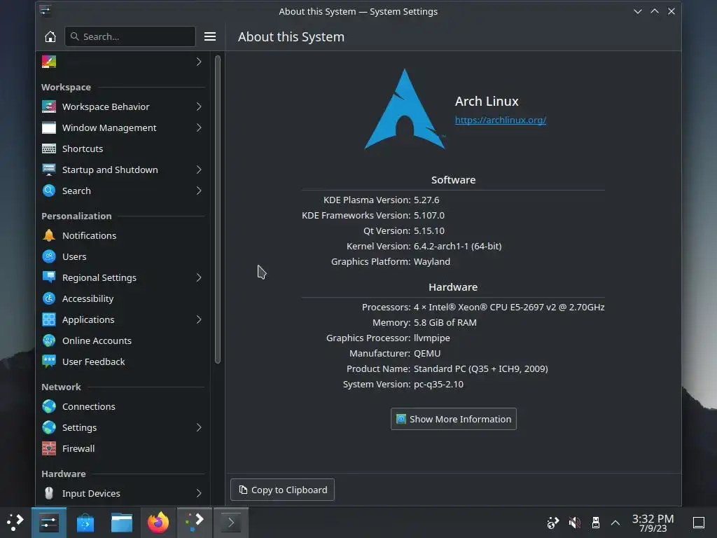
Task: Open Input Devices mouse icon
Action: tap(49, 494)
